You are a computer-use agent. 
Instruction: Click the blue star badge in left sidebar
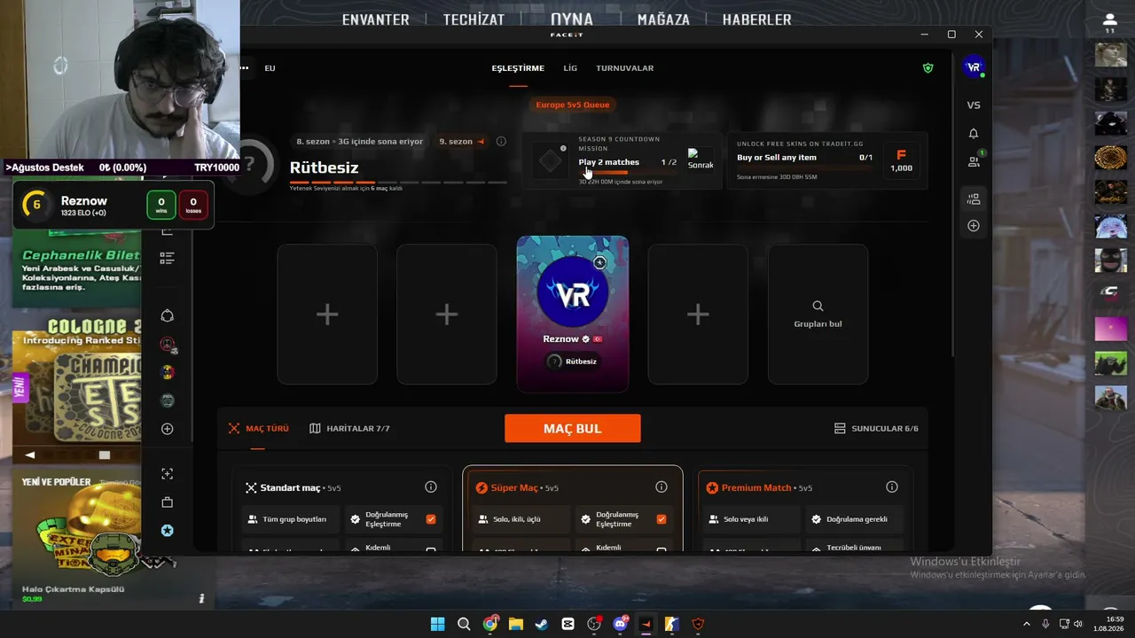click(167, 531)
